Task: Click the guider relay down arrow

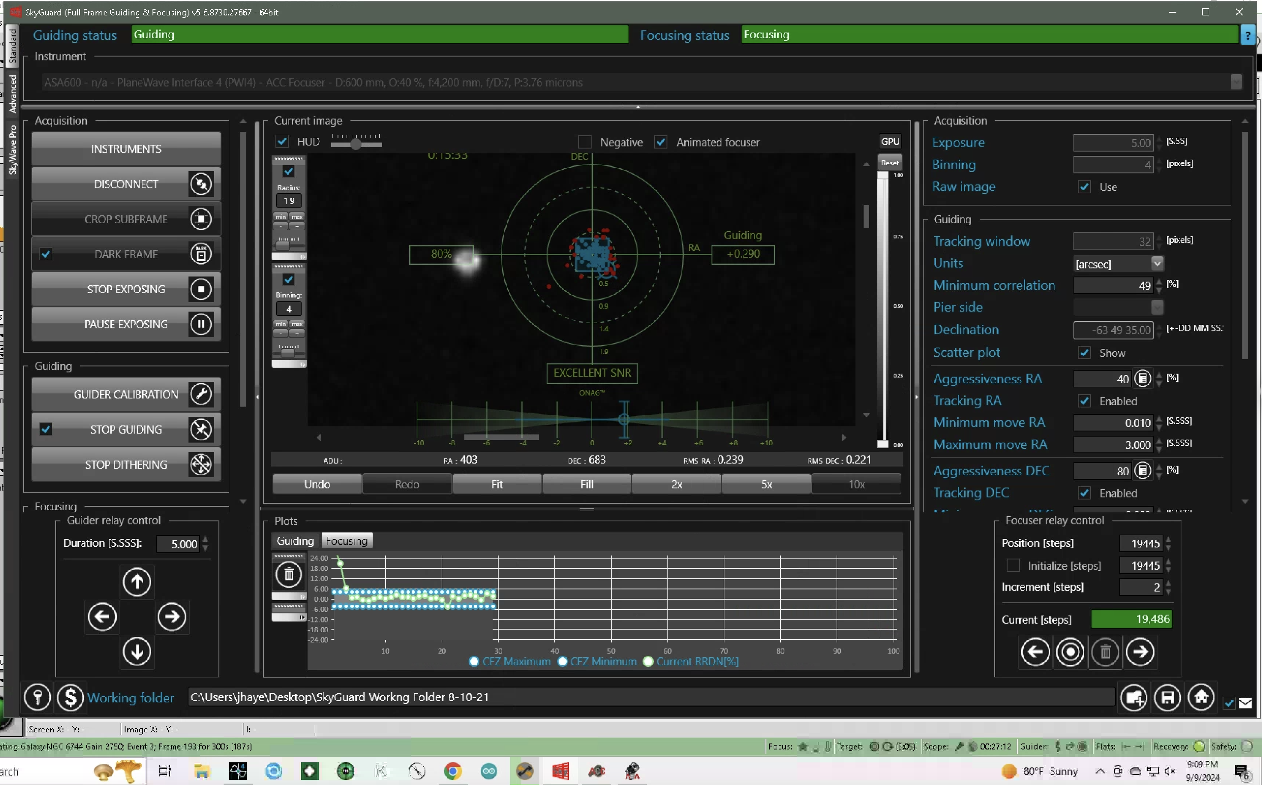Action: coord(137,651)
